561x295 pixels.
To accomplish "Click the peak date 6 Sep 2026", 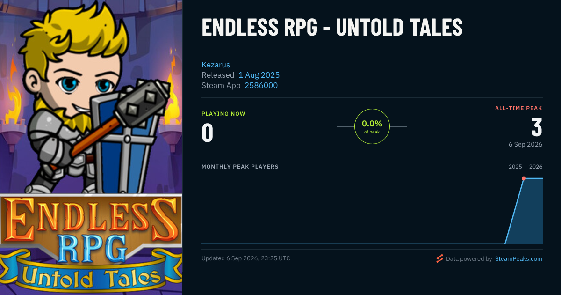I will coord(525,144).
